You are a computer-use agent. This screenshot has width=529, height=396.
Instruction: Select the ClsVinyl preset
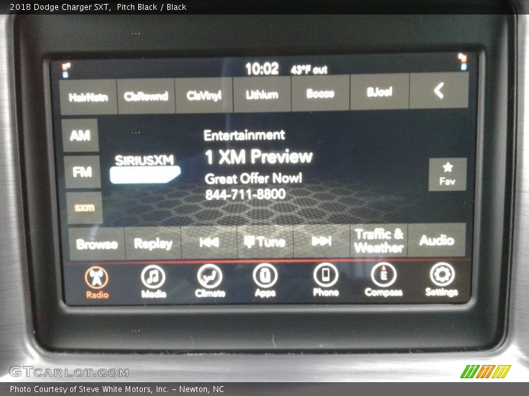pos(204,95)
